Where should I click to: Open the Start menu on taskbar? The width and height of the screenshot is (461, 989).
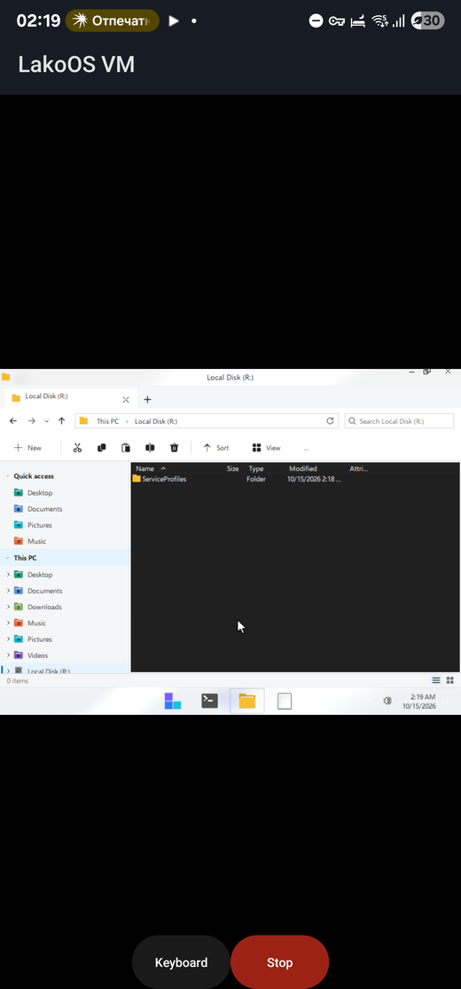[x=173, y=701]
